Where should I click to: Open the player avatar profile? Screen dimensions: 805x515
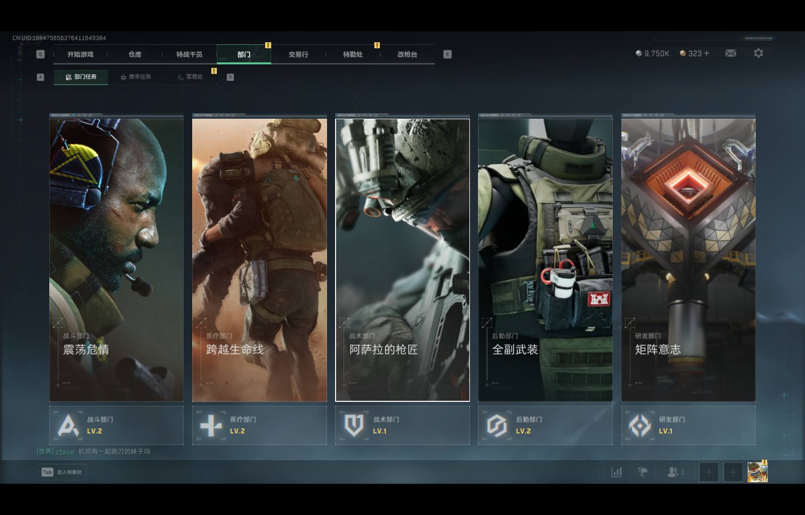[x=757, y=472]
